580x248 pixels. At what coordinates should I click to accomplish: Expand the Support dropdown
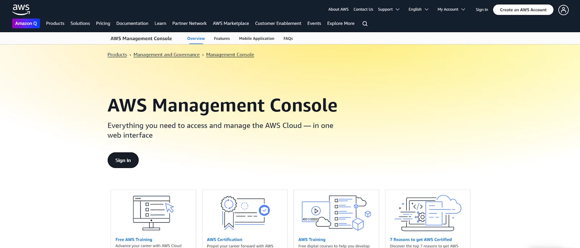(389, 9)
